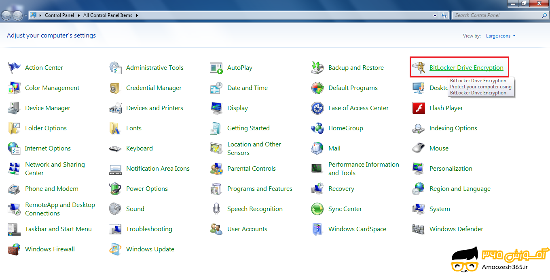Open the recent pages dropdown beside Forward
This screenshot has height=280, width=550.
26,16
